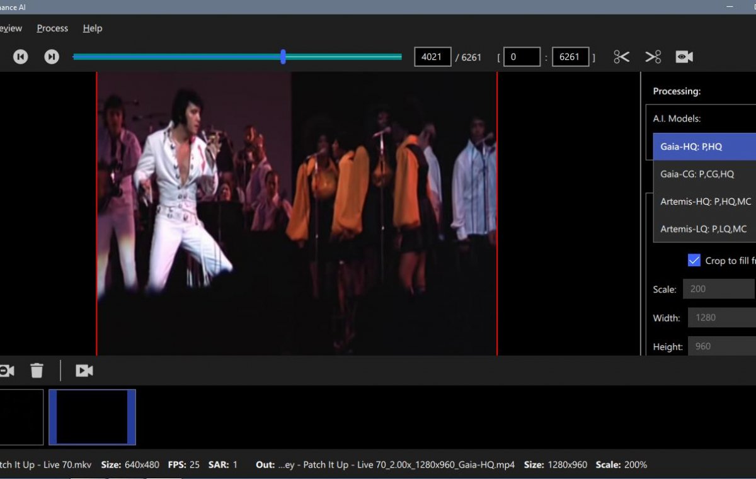Open the Process menu
756x479 pixels.
52,28
